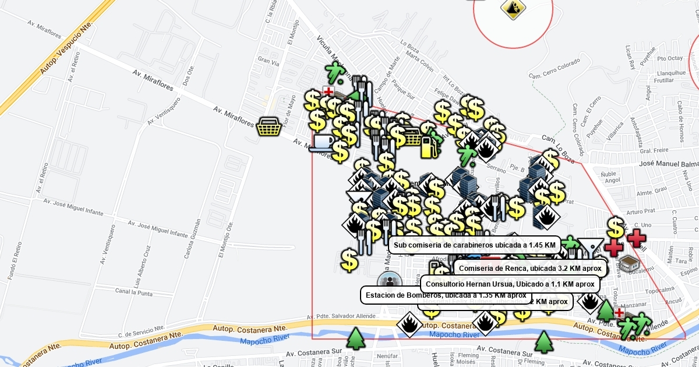The height and width of the screenshot is (367, 699).
Task: Click the Cam. Cerro Colorado road label
Action: (555, 68)
